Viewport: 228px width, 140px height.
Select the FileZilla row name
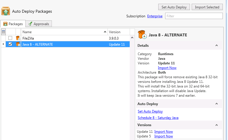[x=28, y=38]
